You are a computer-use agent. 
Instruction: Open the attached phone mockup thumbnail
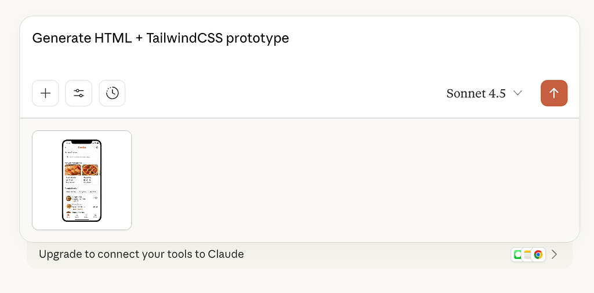[x=82, y=180]
